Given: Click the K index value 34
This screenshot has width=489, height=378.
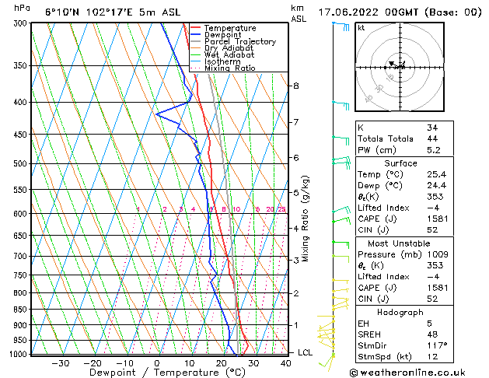Looking at the screenshot, I should tap(432, 128).
